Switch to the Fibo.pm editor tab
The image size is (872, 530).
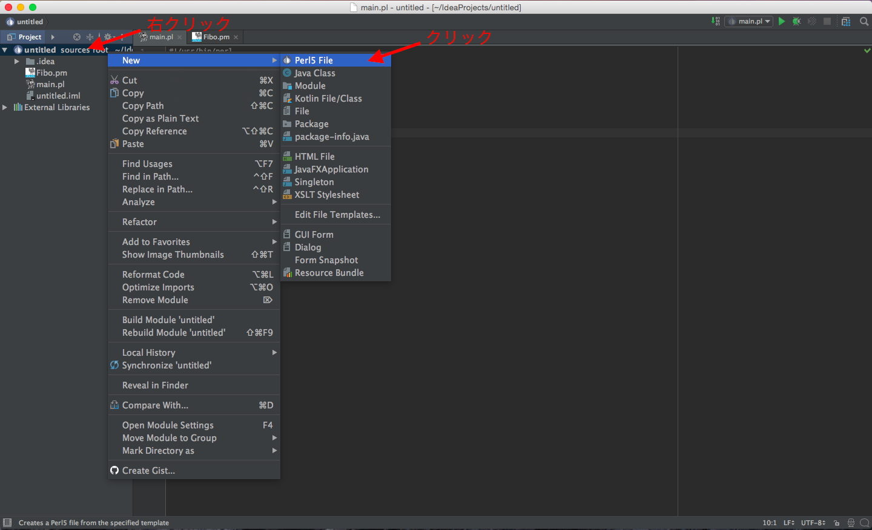[x=216, y=37]
